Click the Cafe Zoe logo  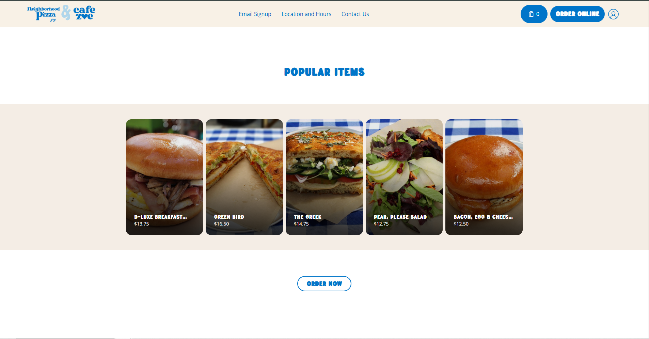pos(84,13)
